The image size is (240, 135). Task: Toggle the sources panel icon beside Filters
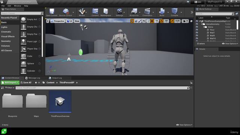(3, 88)
